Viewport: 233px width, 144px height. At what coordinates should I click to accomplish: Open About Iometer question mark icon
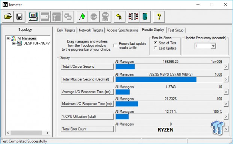159,17
